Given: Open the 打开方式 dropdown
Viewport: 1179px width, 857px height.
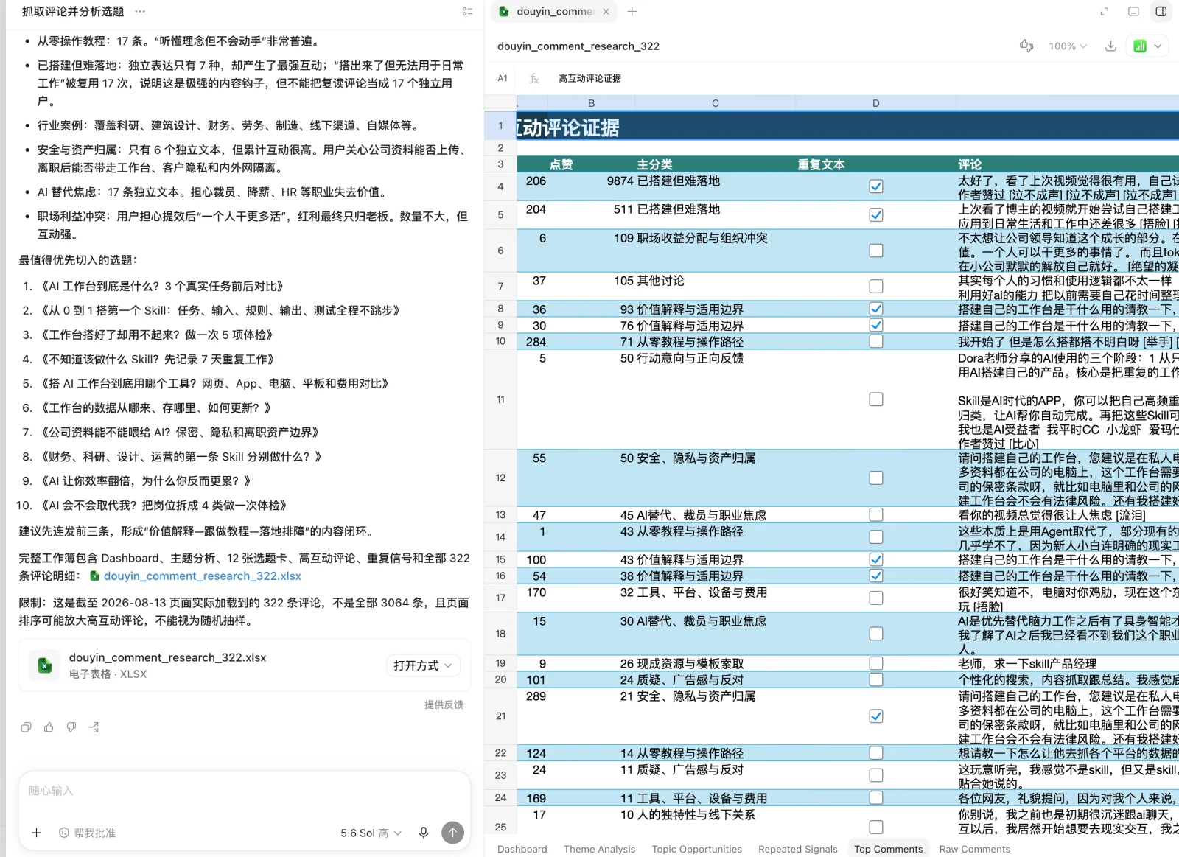Looking at the screenshot, I should 423,665.
